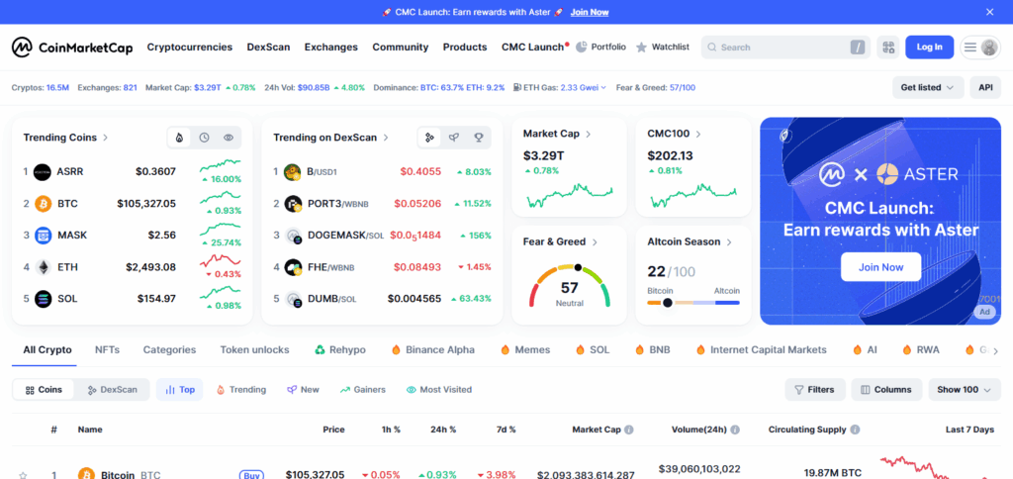Click the FHE/WBNB token icon
This screenshot has width=1013, height=479.
(293, 267)
